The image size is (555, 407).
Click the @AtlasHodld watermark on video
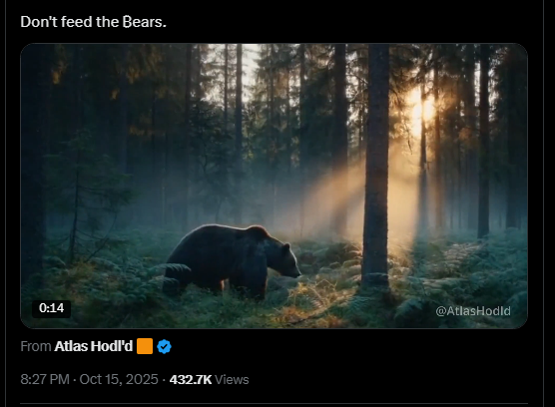[x=473, y=311]
